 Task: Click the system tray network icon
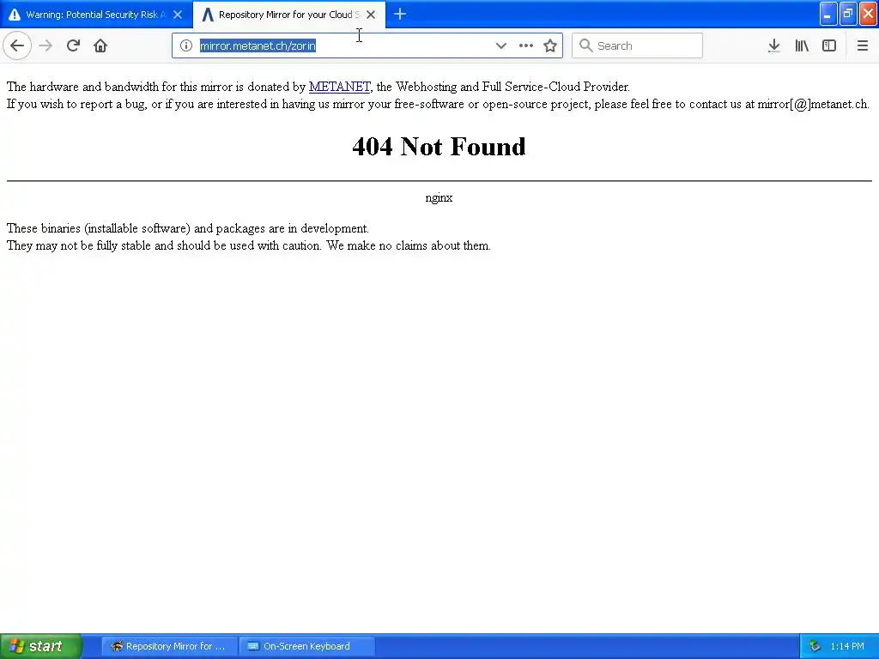pos(815,646)
